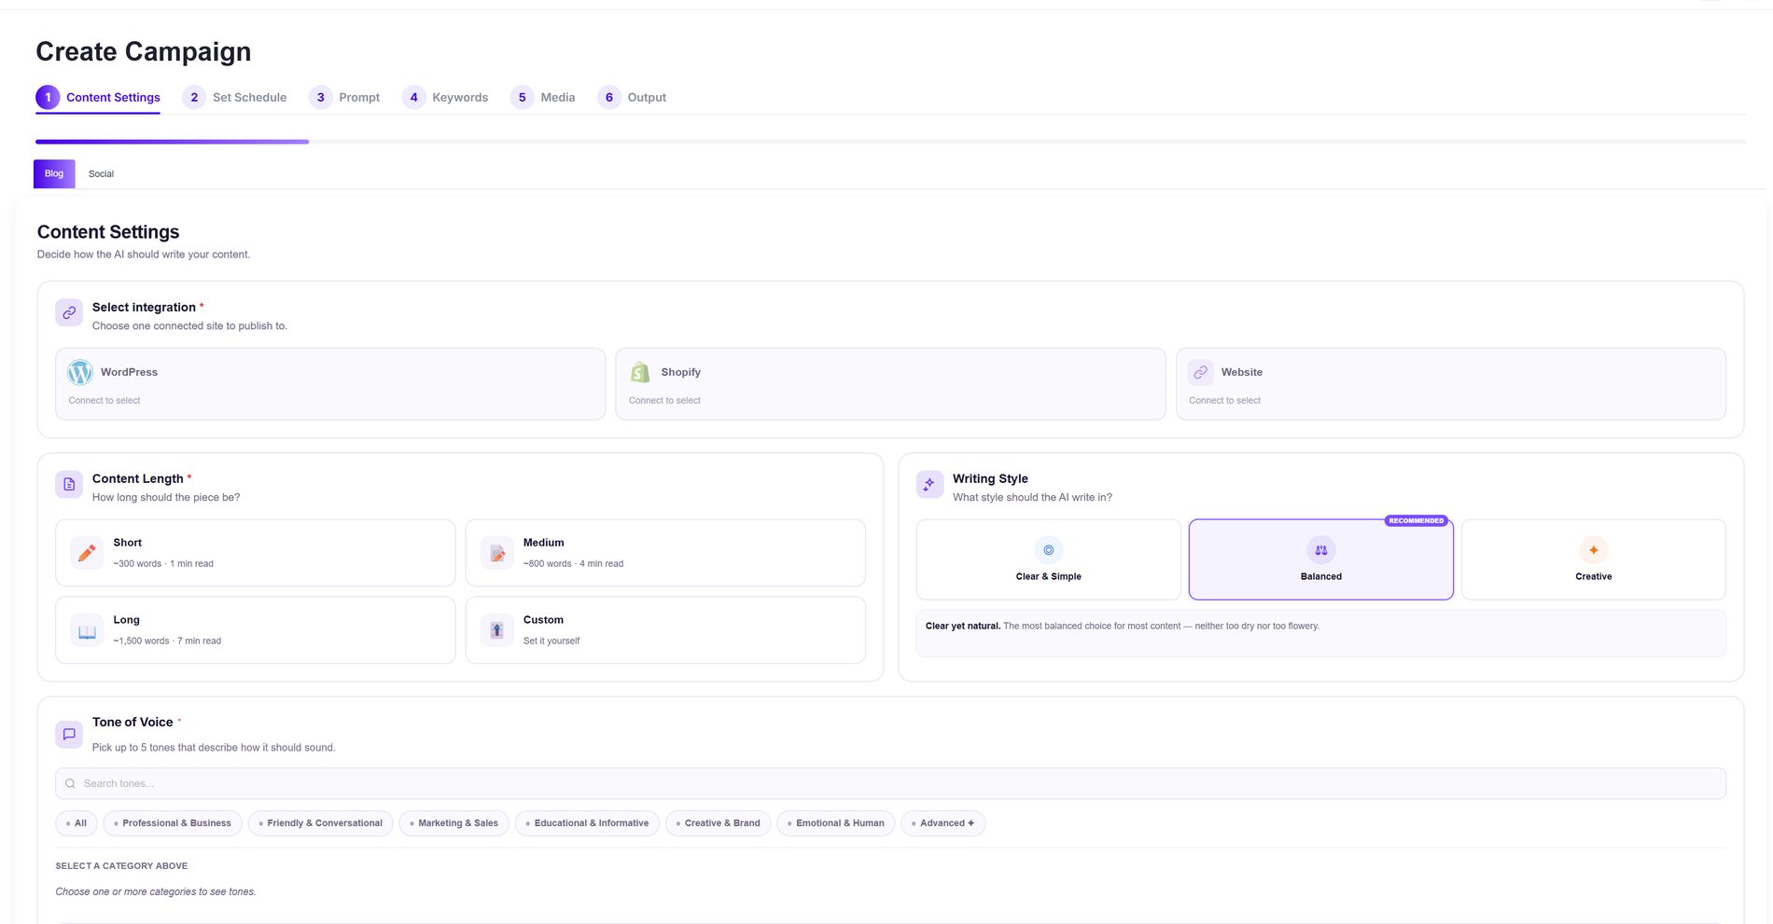This screenshot has height=924, width=1773.
Task: Click the Tone of Voice chat icon
Action: (x=69, y=734)
